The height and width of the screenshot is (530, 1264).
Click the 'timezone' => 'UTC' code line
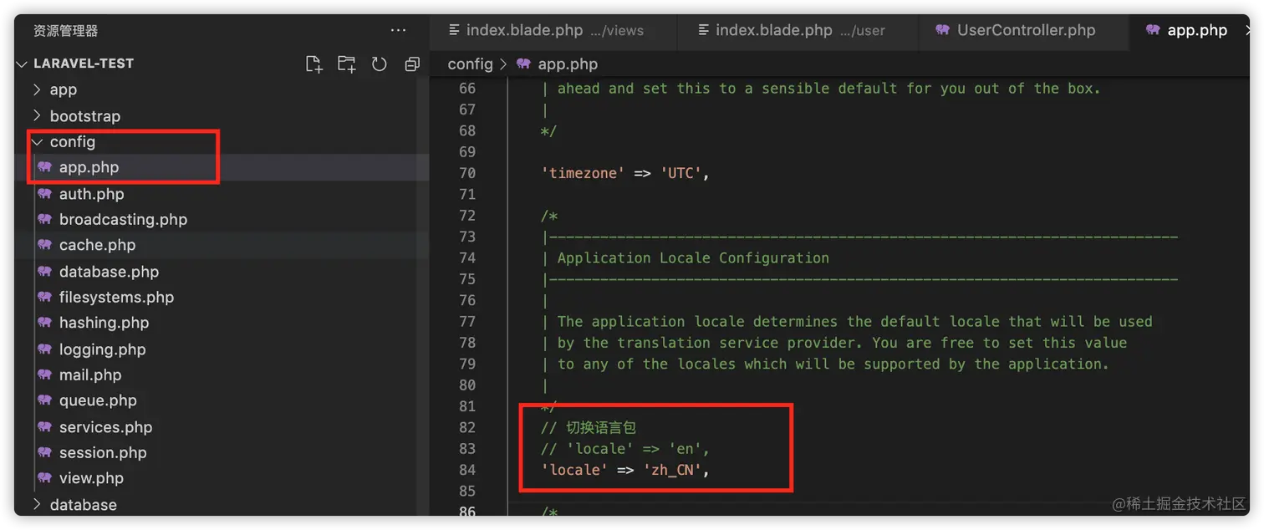[x=625, y=173]
